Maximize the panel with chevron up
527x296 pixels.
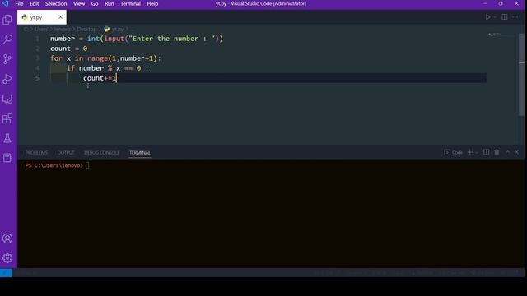(x=507, y=152)
